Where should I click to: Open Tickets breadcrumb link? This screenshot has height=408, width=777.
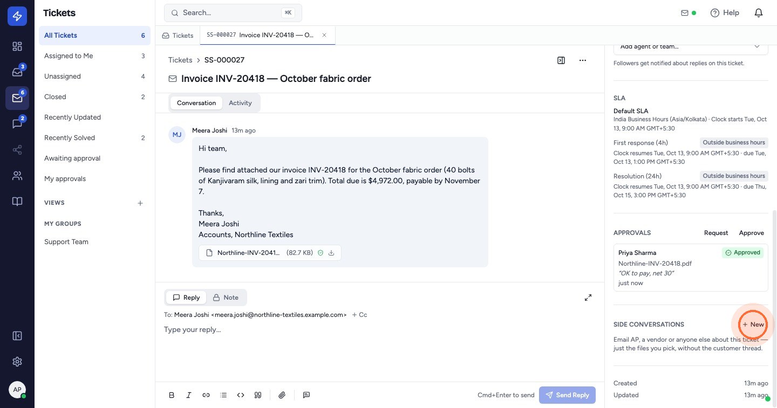click(180, 60)
